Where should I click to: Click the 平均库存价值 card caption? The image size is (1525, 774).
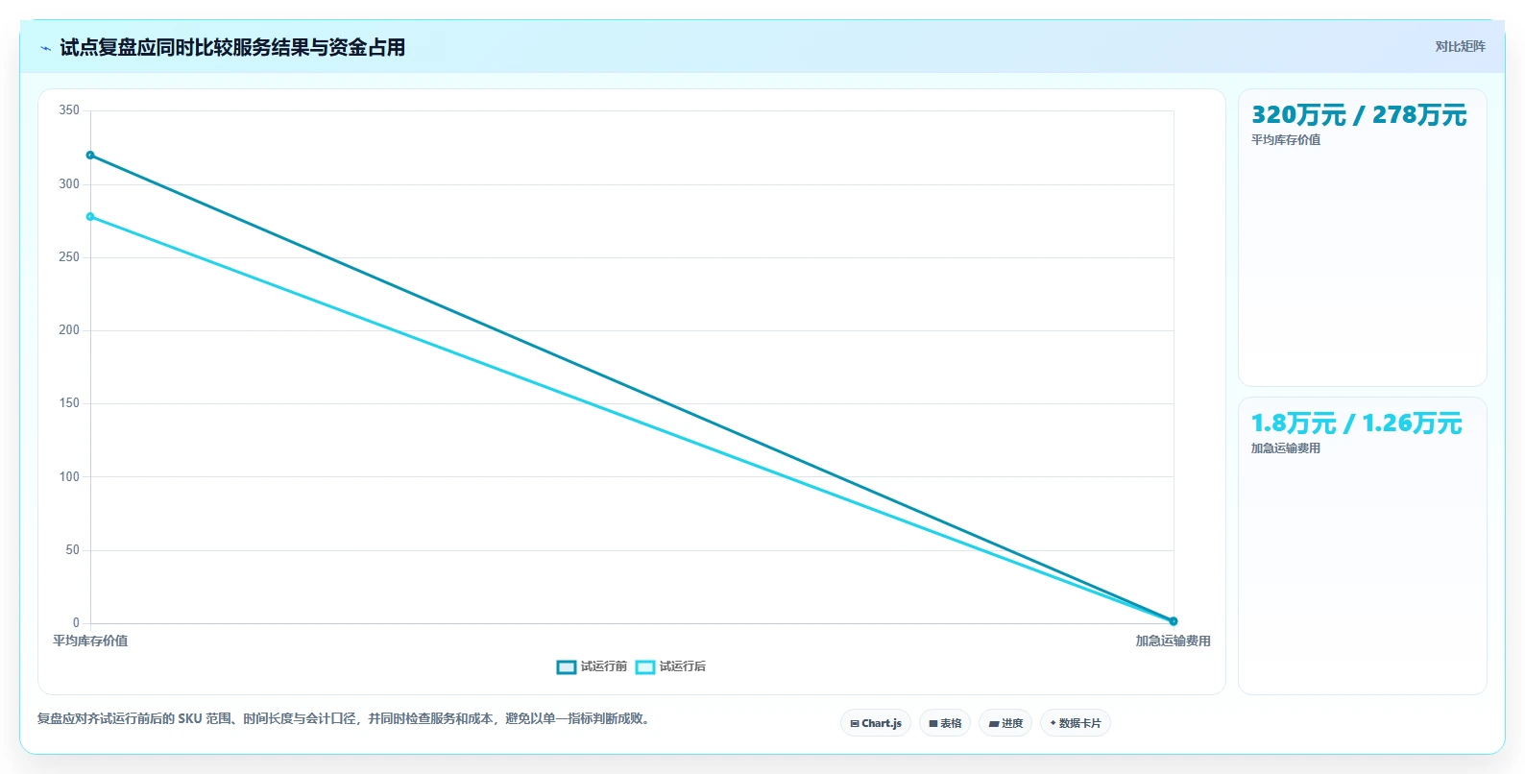[x=1286, y=140]
